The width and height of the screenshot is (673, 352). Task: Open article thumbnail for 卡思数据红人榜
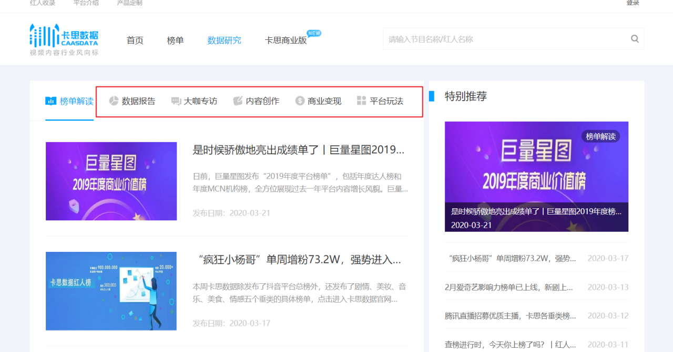111,291
